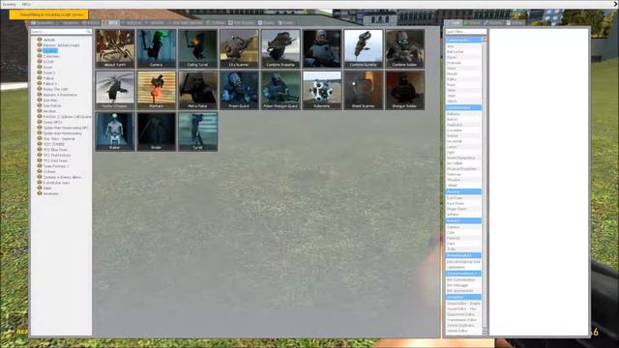Select TF2 Blue Team category
The image size is (619, 348).
tap(55, 150)
